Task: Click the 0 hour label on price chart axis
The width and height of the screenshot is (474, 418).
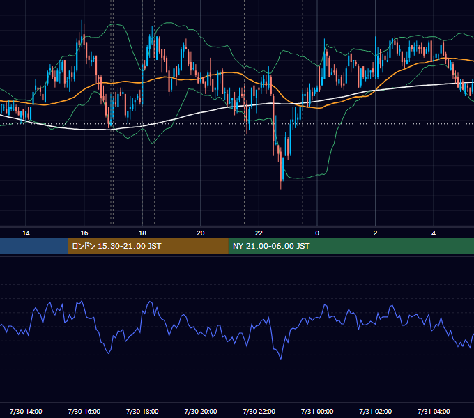Action: [317, 233]
